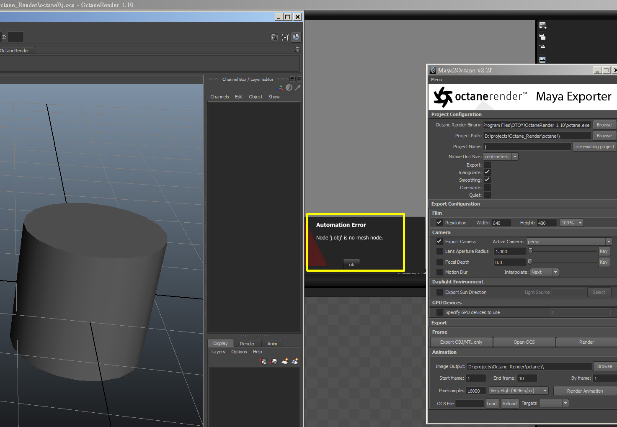Create new layer from selected objects
This screenshot has width=617, height=427.
click(x=295, y=361)
